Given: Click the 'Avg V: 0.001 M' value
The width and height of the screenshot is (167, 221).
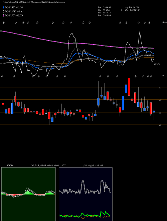Looking at the screenshot, I should point(132,7).
